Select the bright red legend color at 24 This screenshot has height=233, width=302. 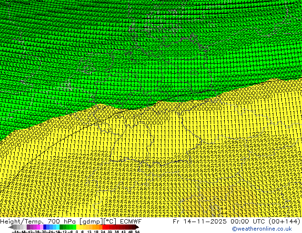(104, 227)
